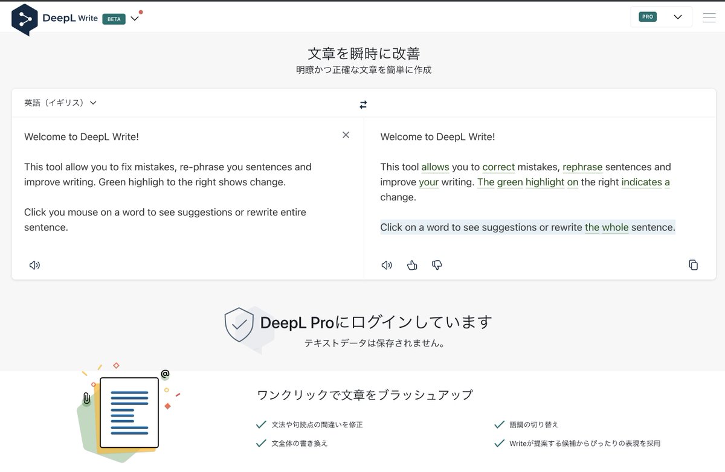The height and width of the screenshot is (472, 725).
Task: Click the Writeが提案する候補 feature item
Action: coord(585,443)
